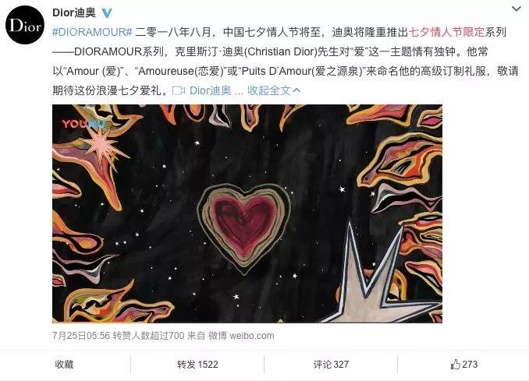Open the Dior round profile avatar

point(25,25)
